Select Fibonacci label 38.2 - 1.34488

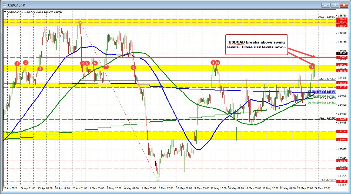327,118
